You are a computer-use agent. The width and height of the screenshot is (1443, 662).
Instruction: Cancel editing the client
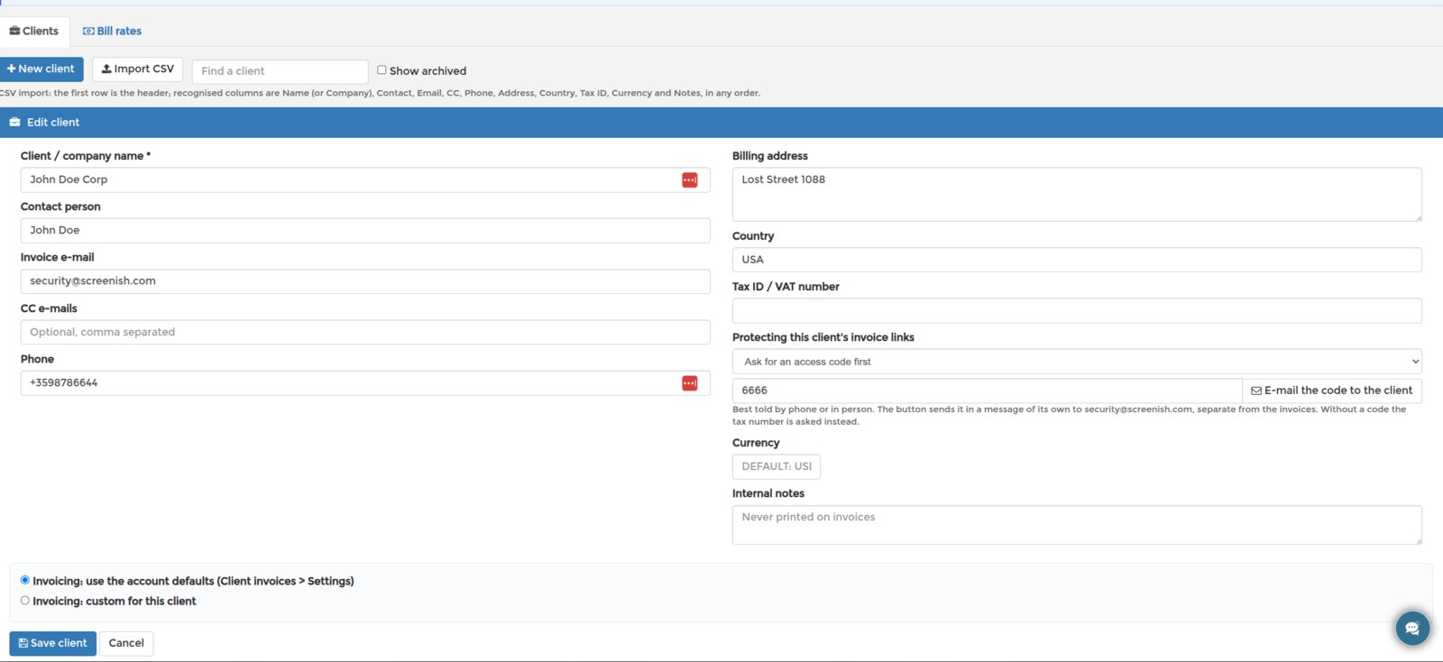(126, 643)
